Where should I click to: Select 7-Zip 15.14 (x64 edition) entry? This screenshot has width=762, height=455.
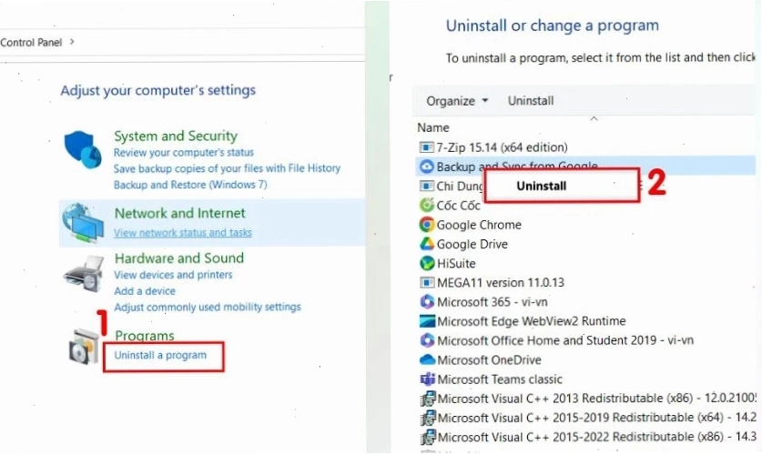(x=502, y=147)
